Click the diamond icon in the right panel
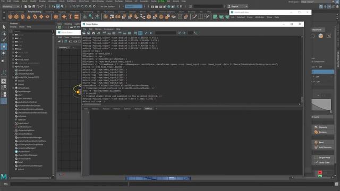The width and height of the screenshot is (340, 191). click(313, 36)
